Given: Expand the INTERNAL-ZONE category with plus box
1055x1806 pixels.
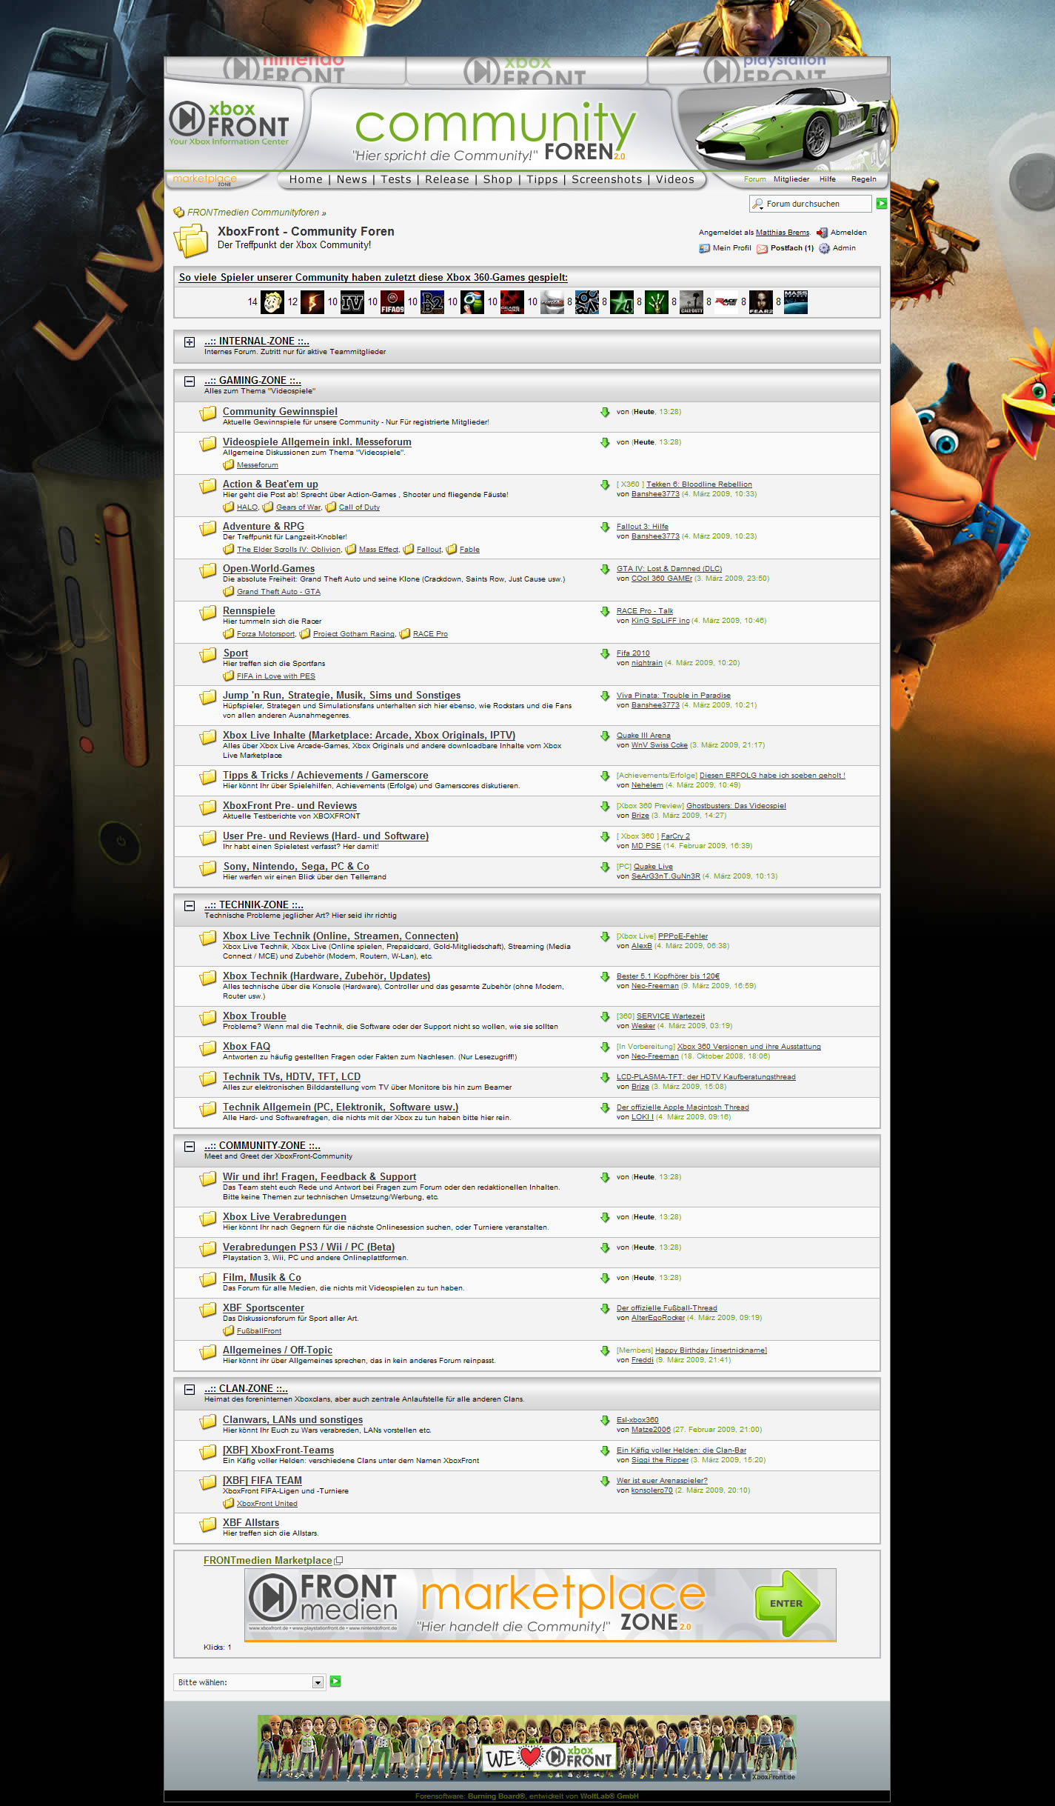Looking at the screenshot, I should (x=190, y=342).
